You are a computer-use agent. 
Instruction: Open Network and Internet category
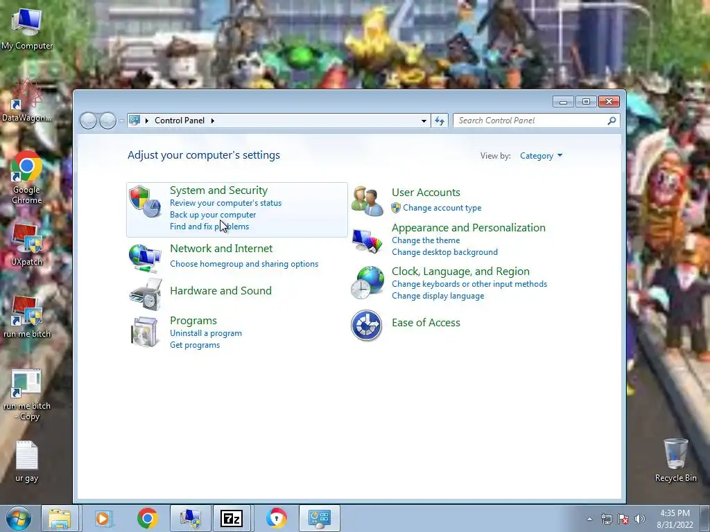pyautogui.click(x=221, y=249)
